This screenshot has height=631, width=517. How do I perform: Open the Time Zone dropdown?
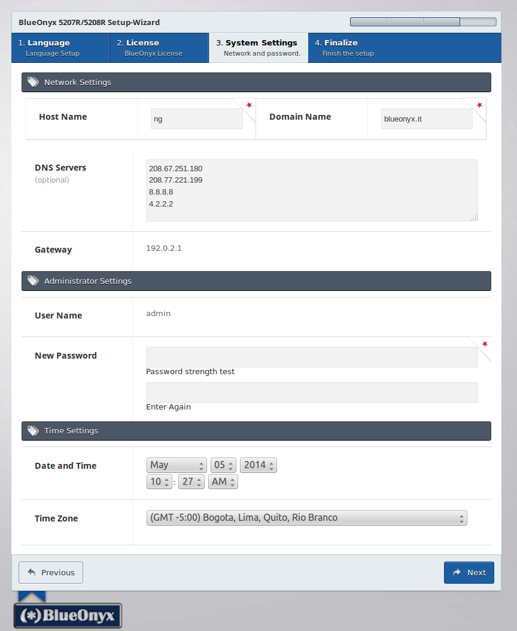click(x=306, y=518)
